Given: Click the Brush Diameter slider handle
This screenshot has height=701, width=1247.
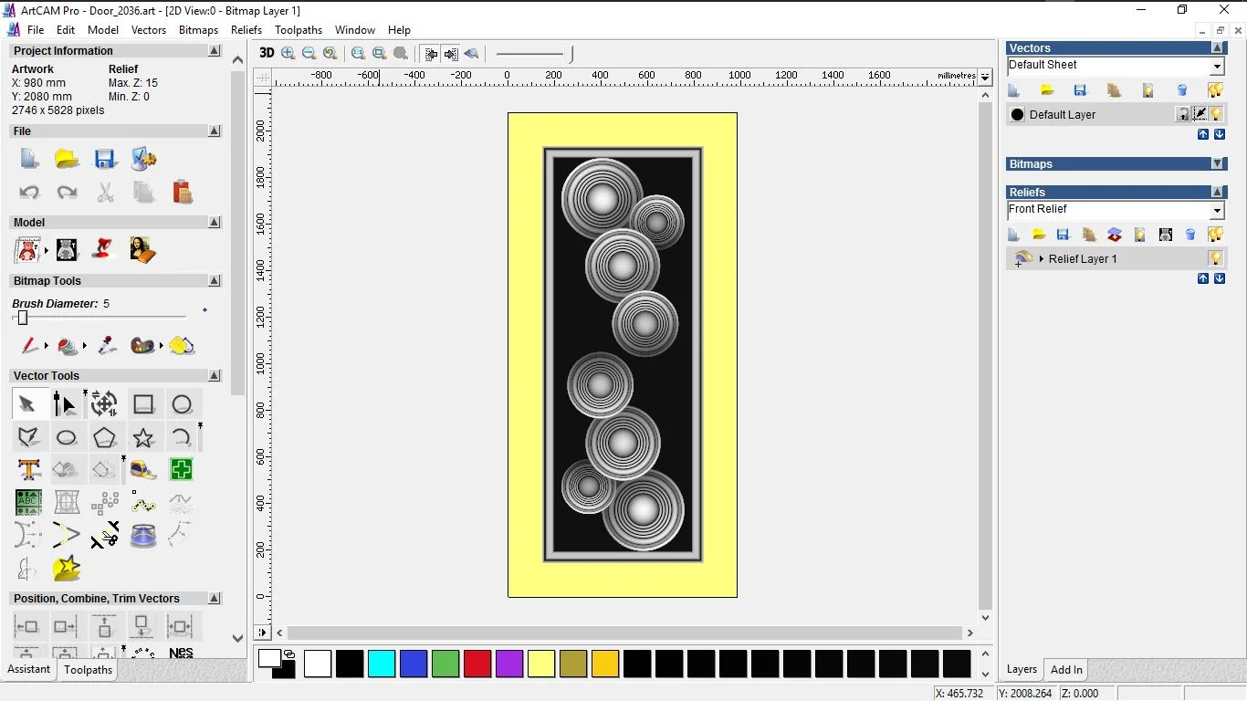Looking at the screenshot, I should [23, 318].
